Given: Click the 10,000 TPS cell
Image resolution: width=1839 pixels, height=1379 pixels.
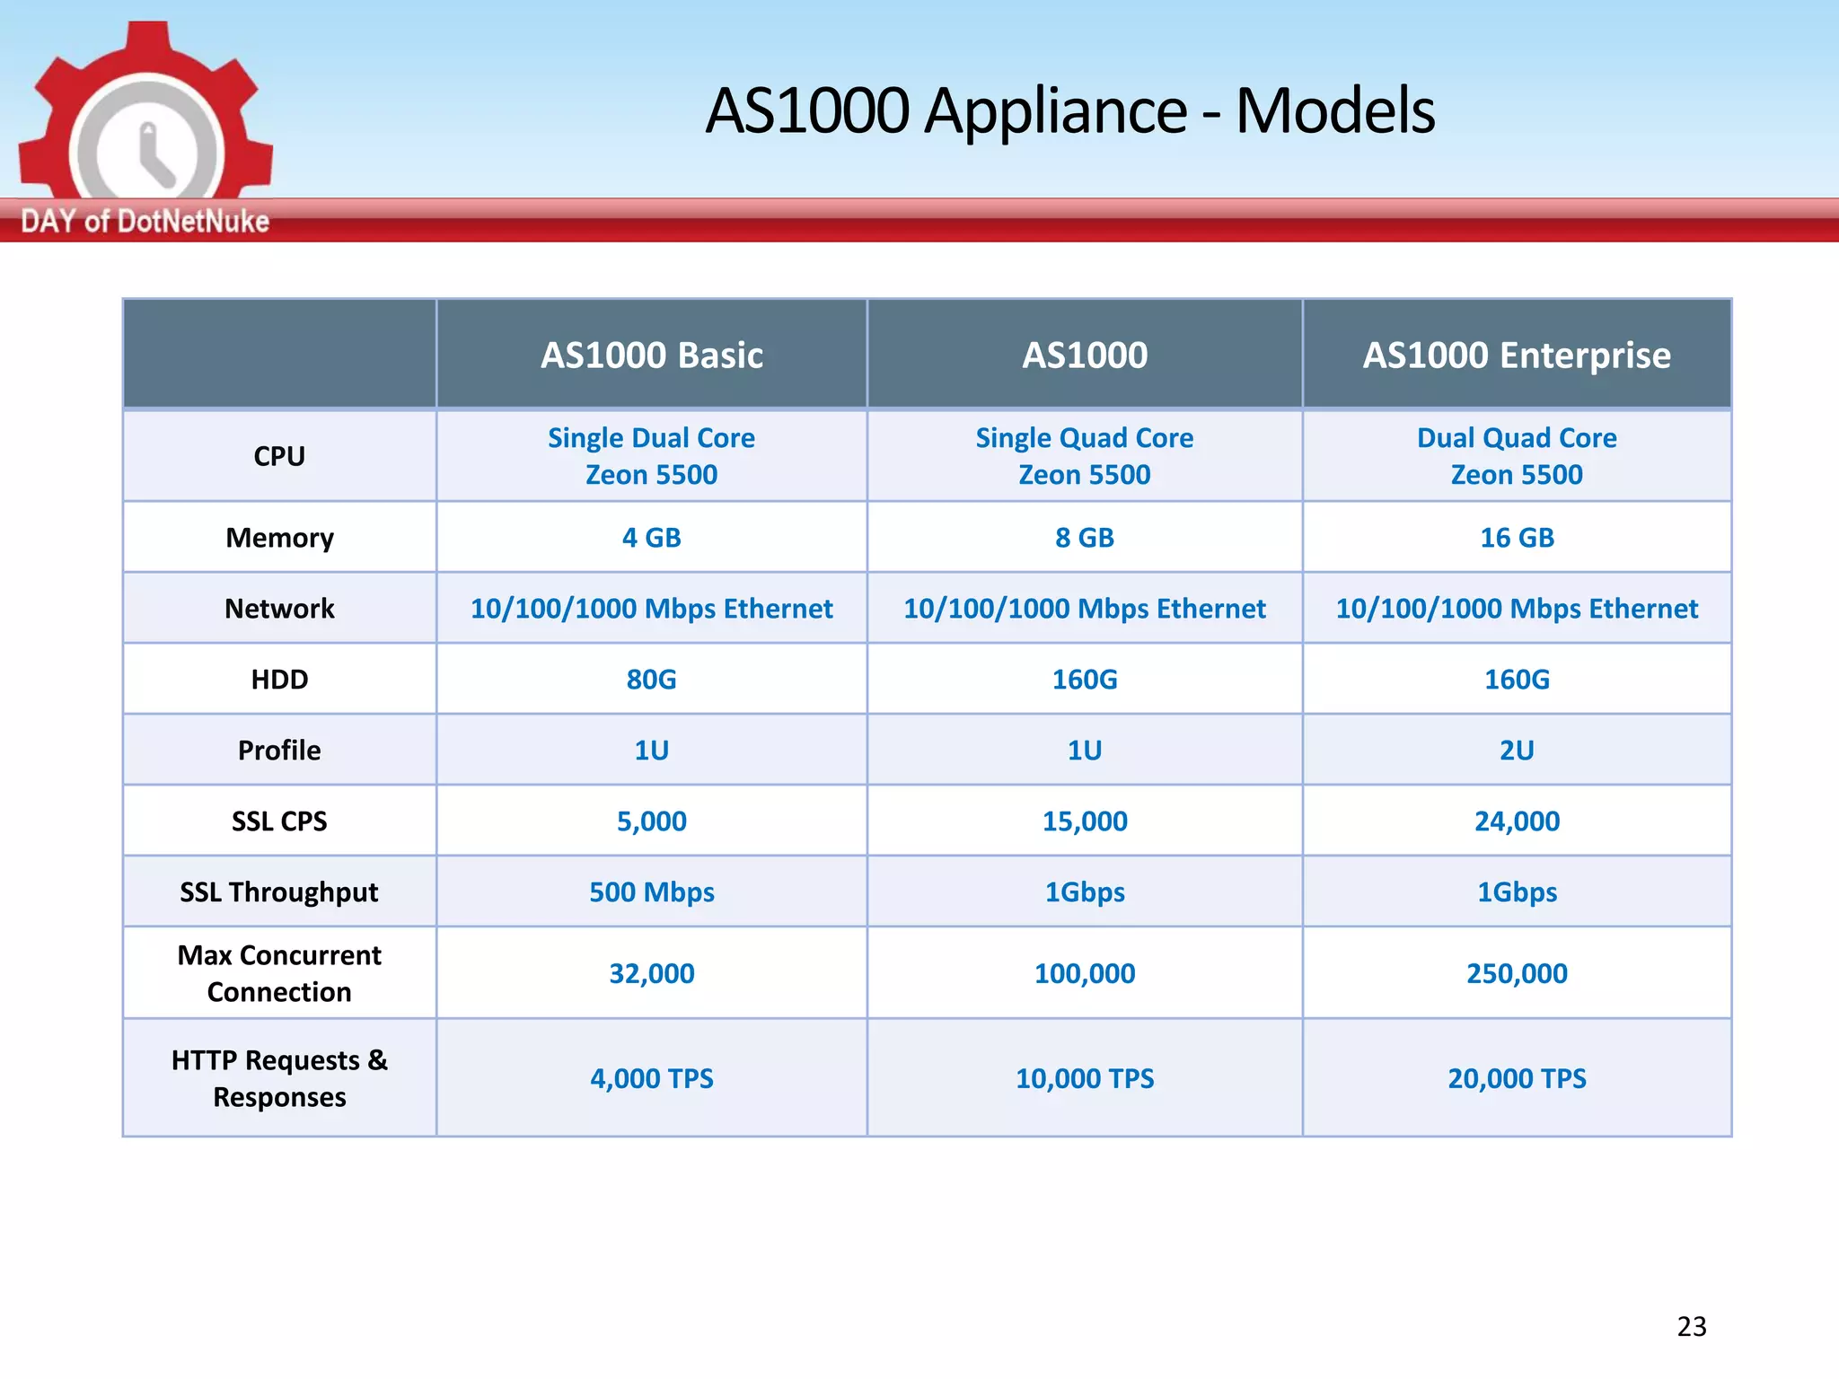Looking at the screenshot, I should 1084,1077.
